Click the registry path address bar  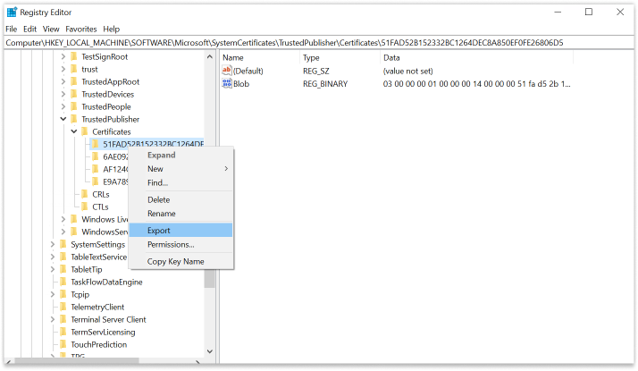pos(319,43)
